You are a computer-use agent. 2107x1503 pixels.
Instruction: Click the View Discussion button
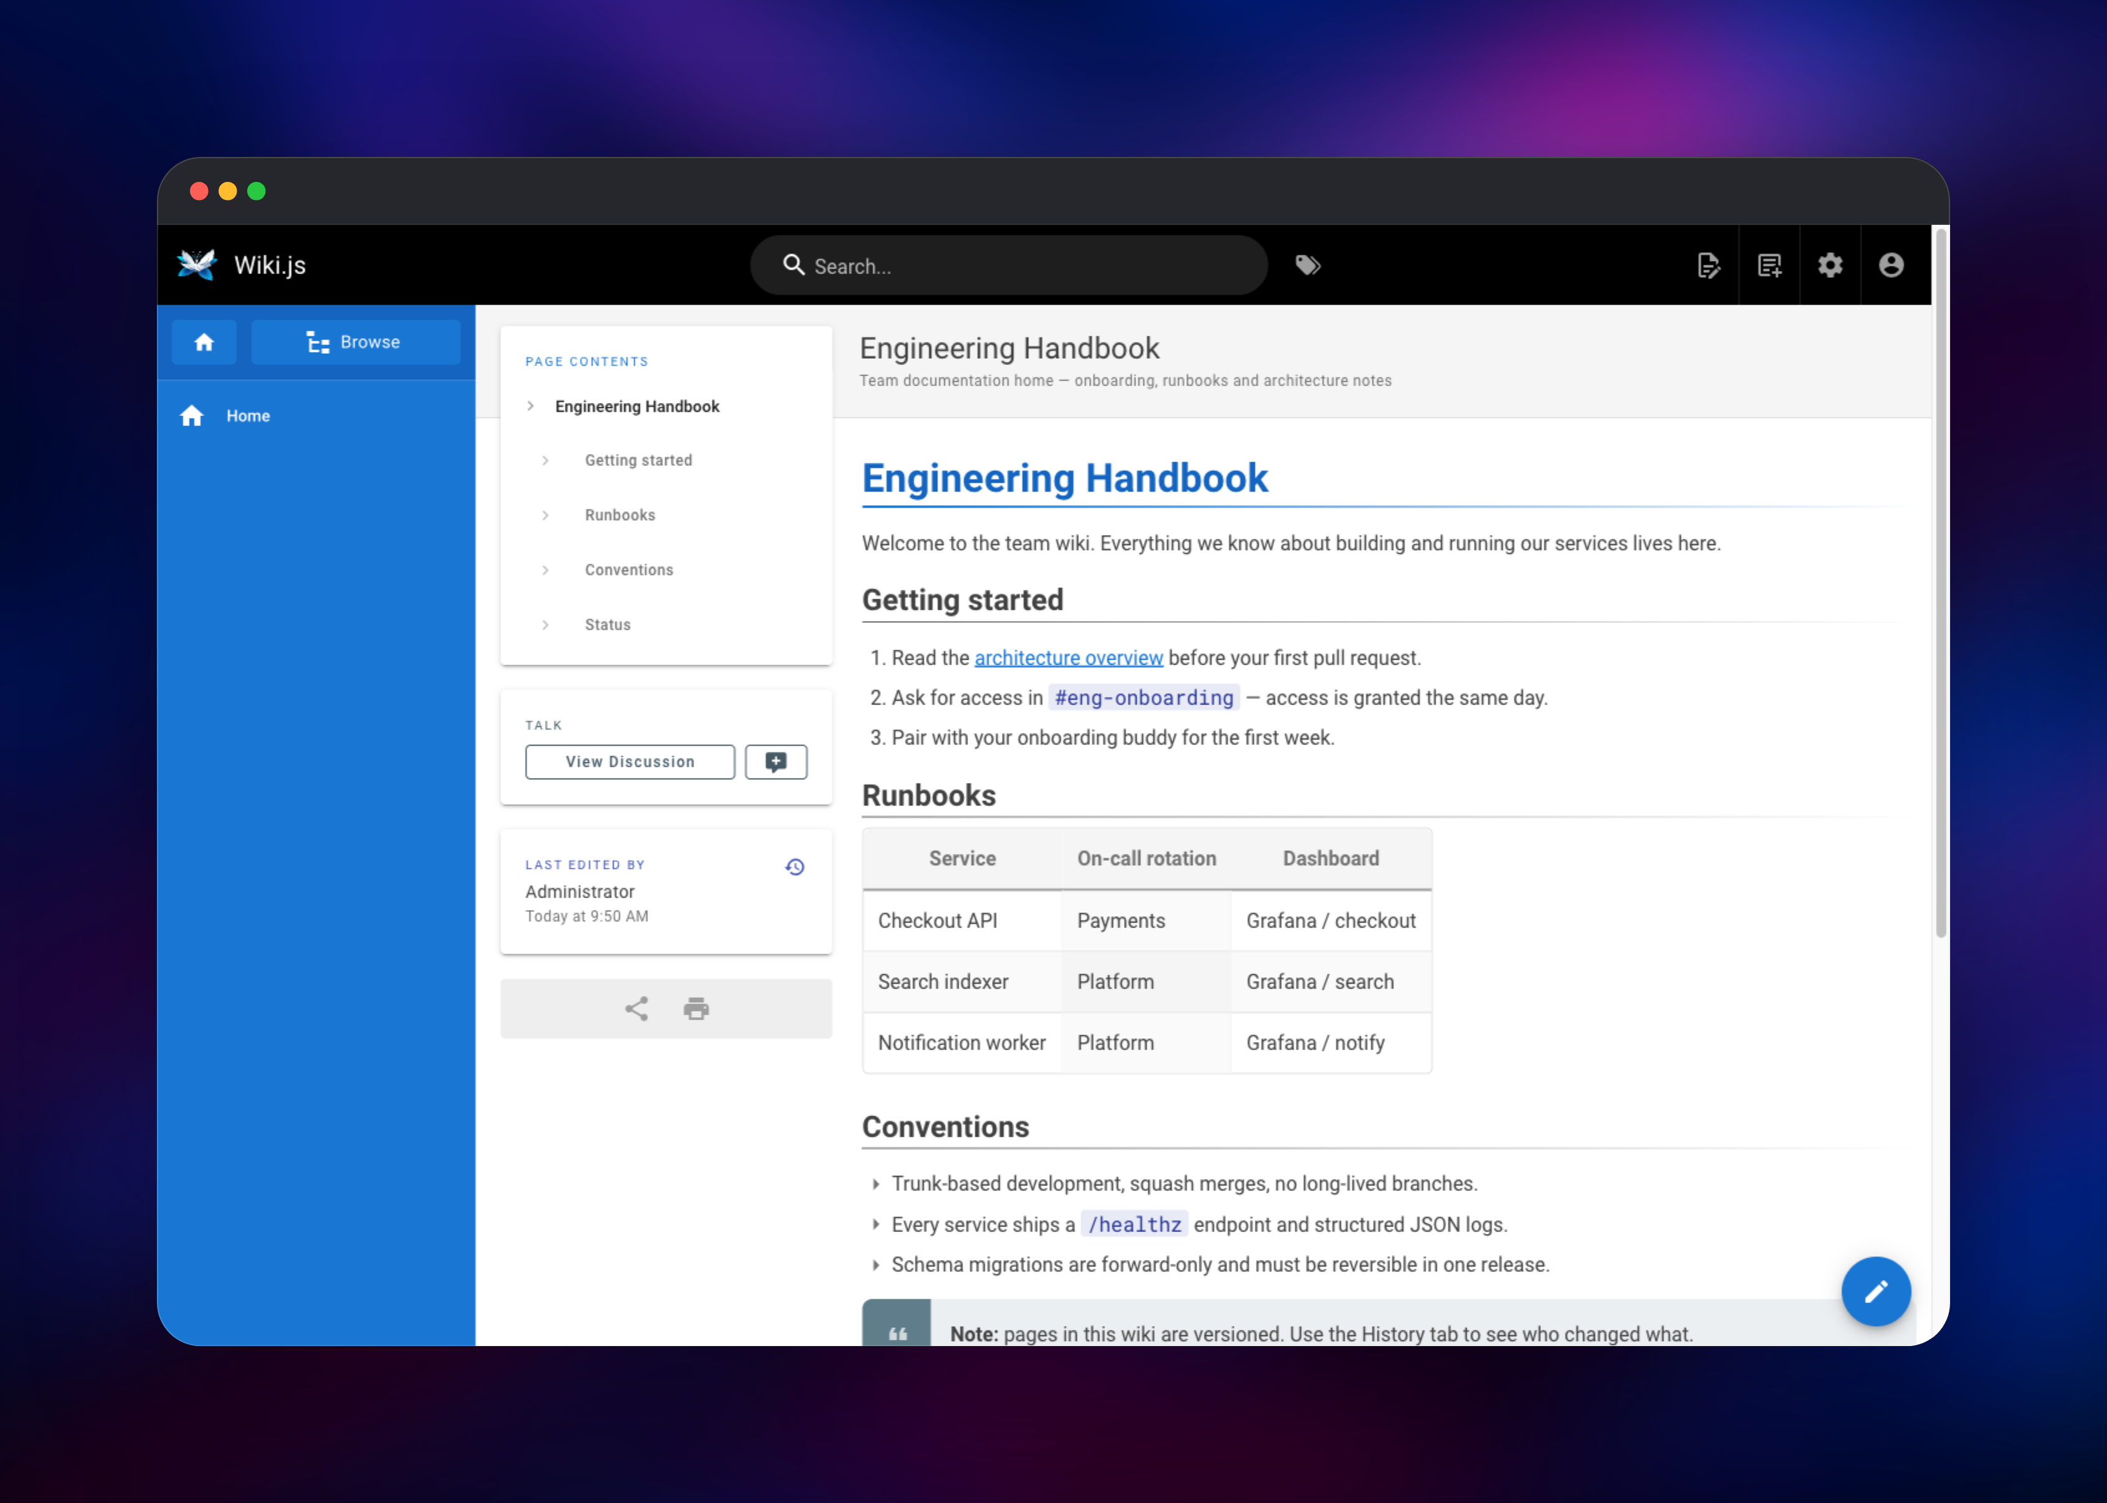[630, 762]
